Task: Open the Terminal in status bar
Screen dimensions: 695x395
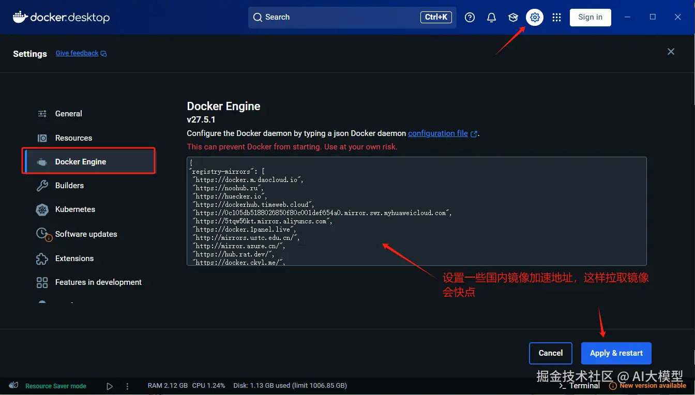Action: pos(579,386)
